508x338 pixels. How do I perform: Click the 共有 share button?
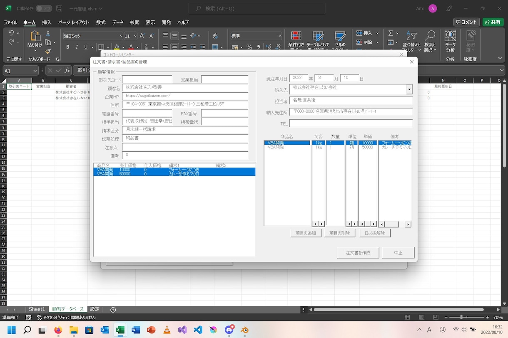click(x=492, y=22)
